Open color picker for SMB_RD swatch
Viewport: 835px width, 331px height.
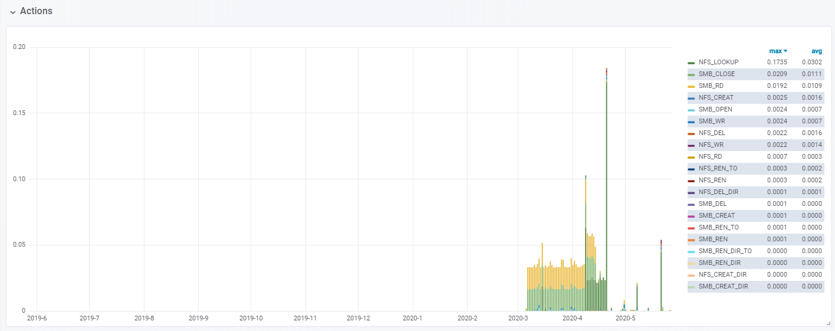[x=691, y=86]
